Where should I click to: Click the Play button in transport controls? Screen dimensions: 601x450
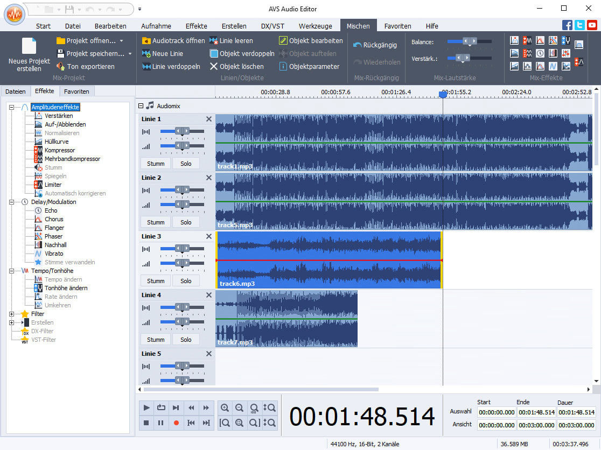(146, 408)
